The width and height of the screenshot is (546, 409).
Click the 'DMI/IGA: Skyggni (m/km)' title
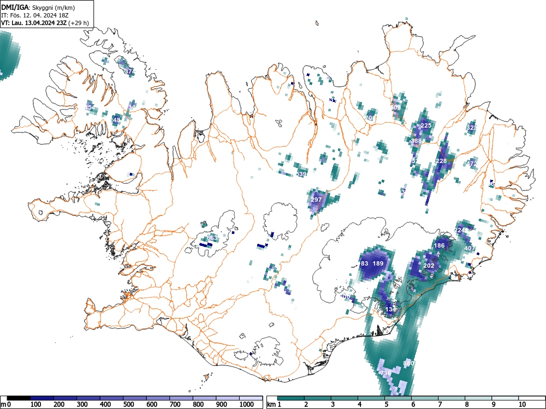tap(38, 7)
